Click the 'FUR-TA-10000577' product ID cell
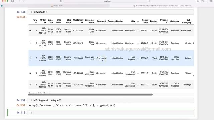This screenshot has height=120, width=214. coord(164,73)
